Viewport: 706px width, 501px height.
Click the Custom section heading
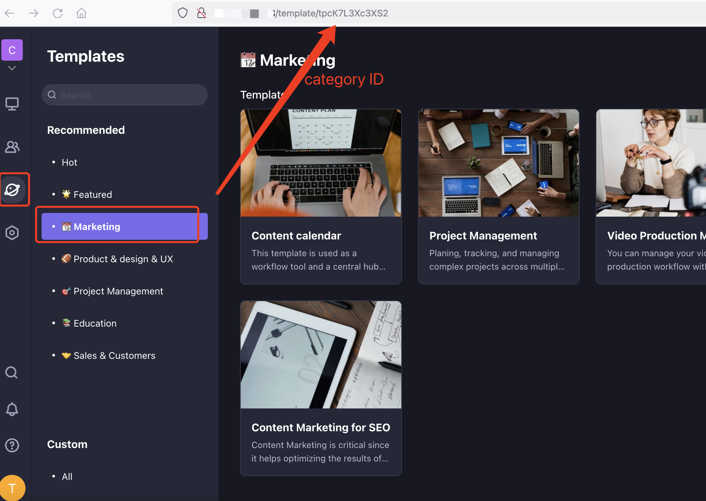click(67, 444)
